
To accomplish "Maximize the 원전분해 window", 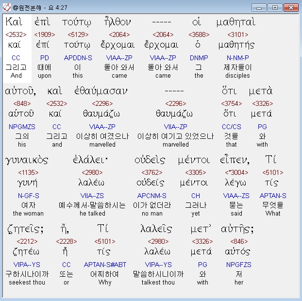I will point(275,8).
